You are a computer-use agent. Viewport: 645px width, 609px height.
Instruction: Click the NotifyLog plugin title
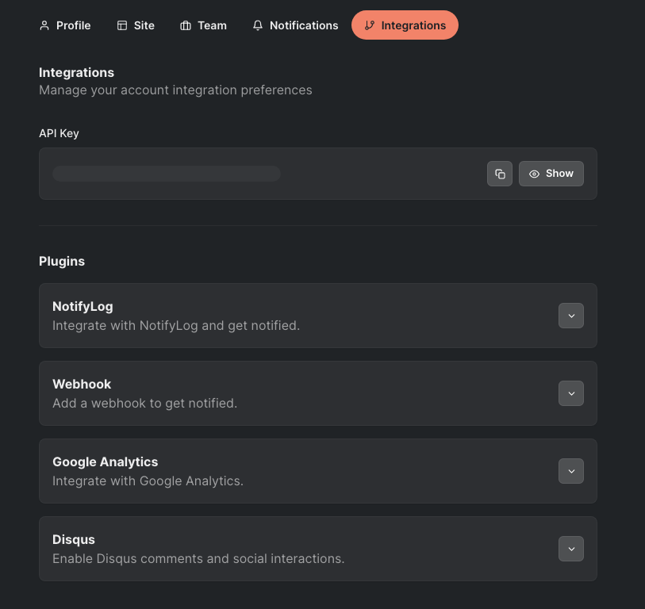(x=83, y=306)
